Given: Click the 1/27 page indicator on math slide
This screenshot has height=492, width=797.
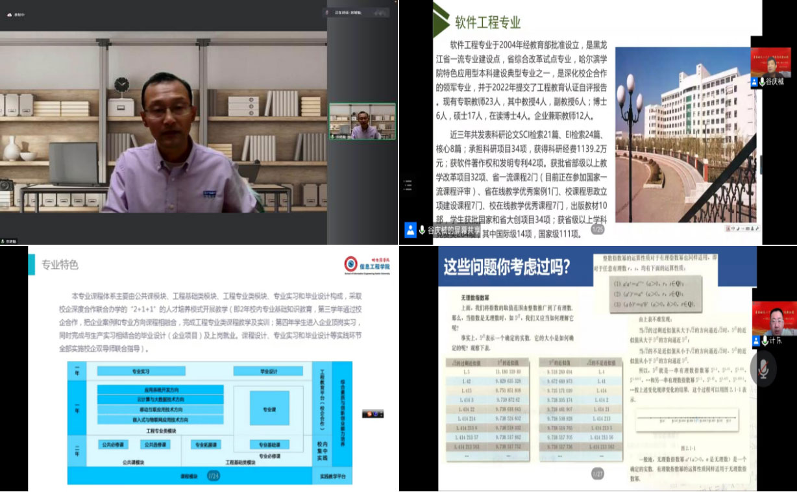Looking at the screenshot, I should (599, 475).
